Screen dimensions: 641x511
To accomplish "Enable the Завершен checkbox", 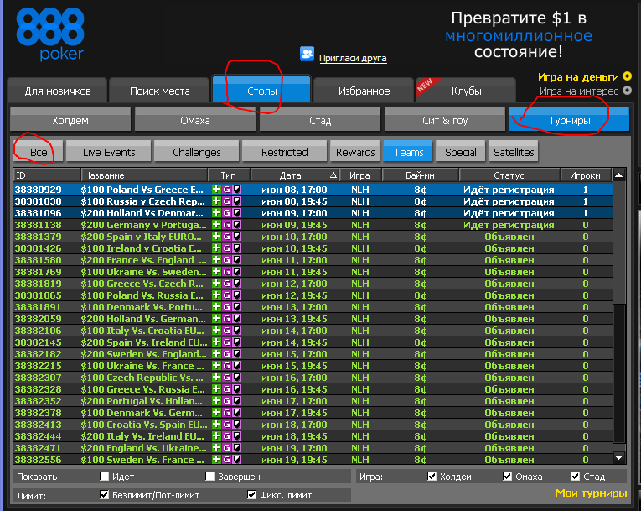I will point(209,477).
